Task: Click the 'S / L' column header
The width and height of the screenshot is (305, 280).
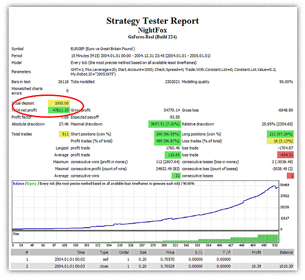Action: pyautogui.click(x=190, y=252)
